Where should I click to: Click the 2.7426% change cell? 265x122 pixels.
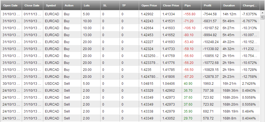[x=249, y=83]
